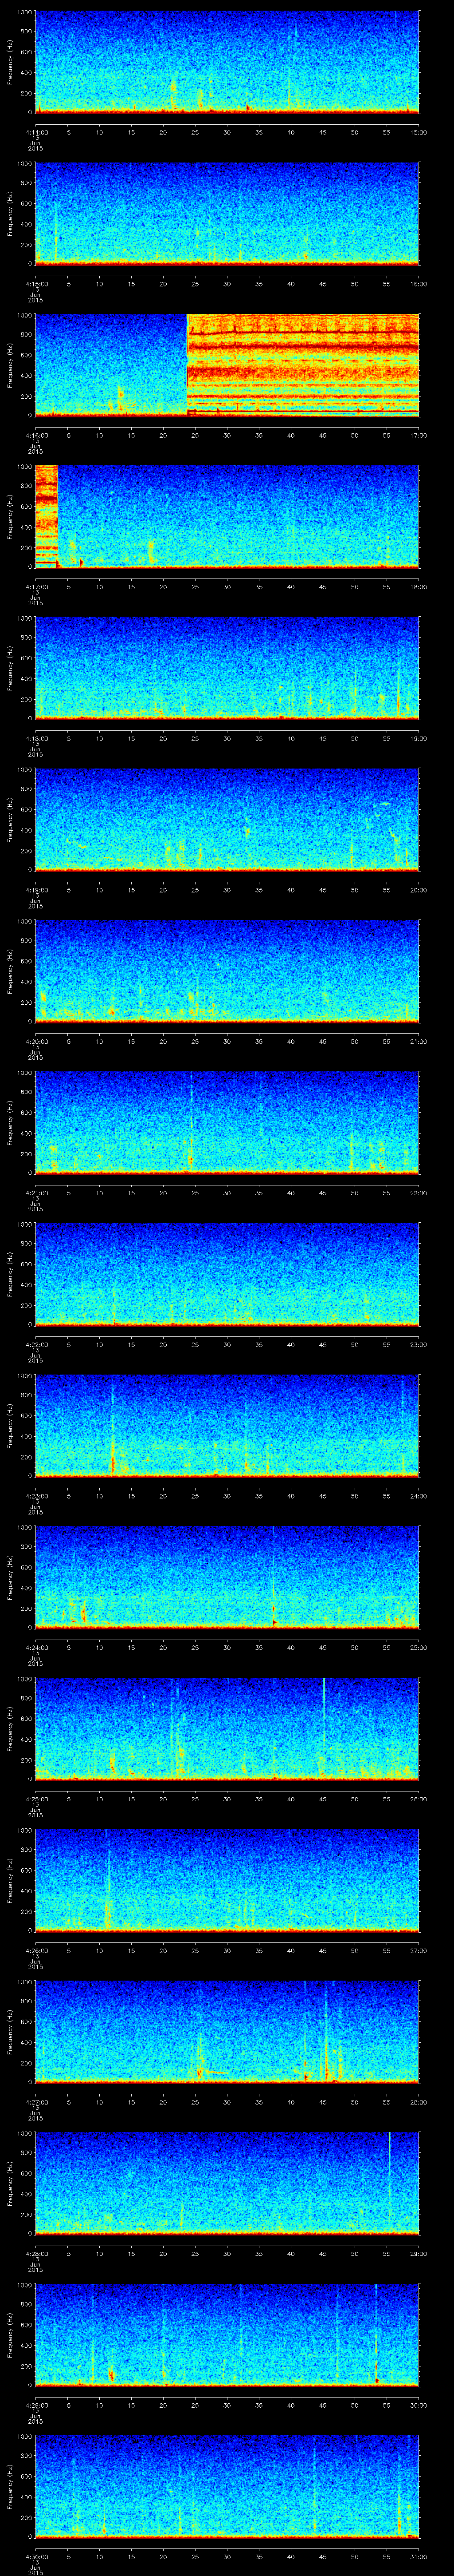The width and height of the screenshot is (454, 2576).
Task: Click the "17:00" end time label
Action: click(x=419, y=435)
